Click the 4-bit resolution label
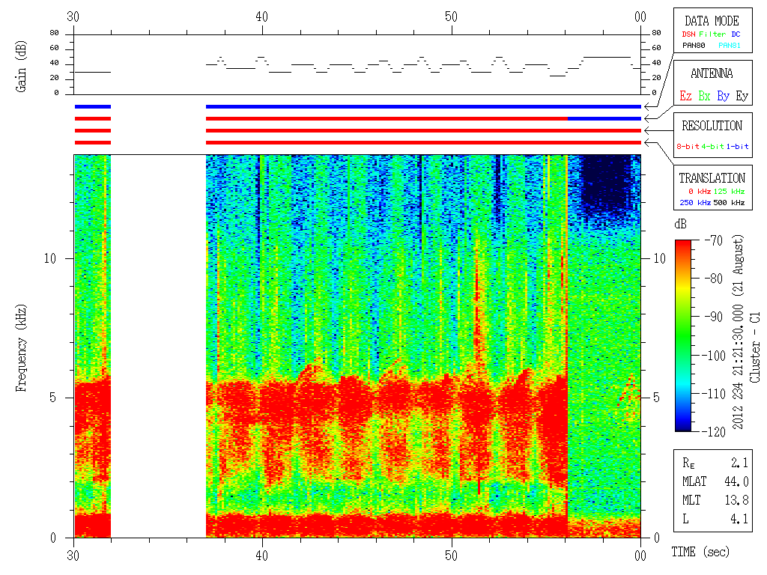Screen dimensions: 767x575 [x=712, y=146]
